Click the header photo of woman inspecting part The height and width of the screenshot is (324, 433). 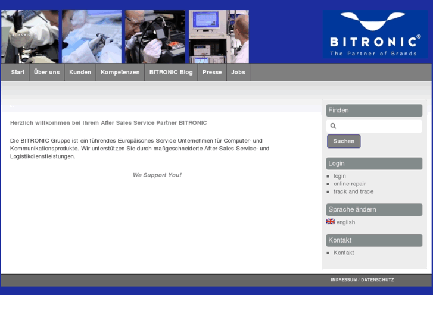(x=92, y=37)
